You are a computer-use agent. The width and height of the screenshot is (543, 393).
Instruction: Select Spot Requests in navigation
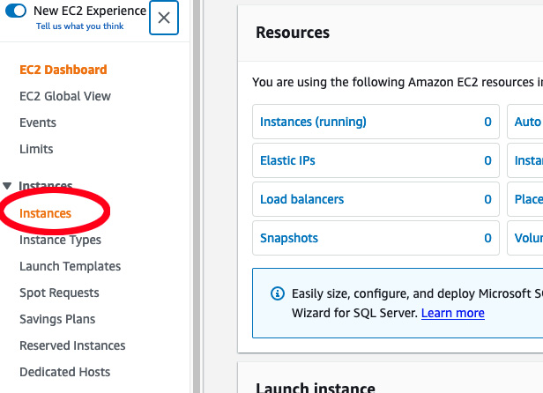click(x=59, y=293)
